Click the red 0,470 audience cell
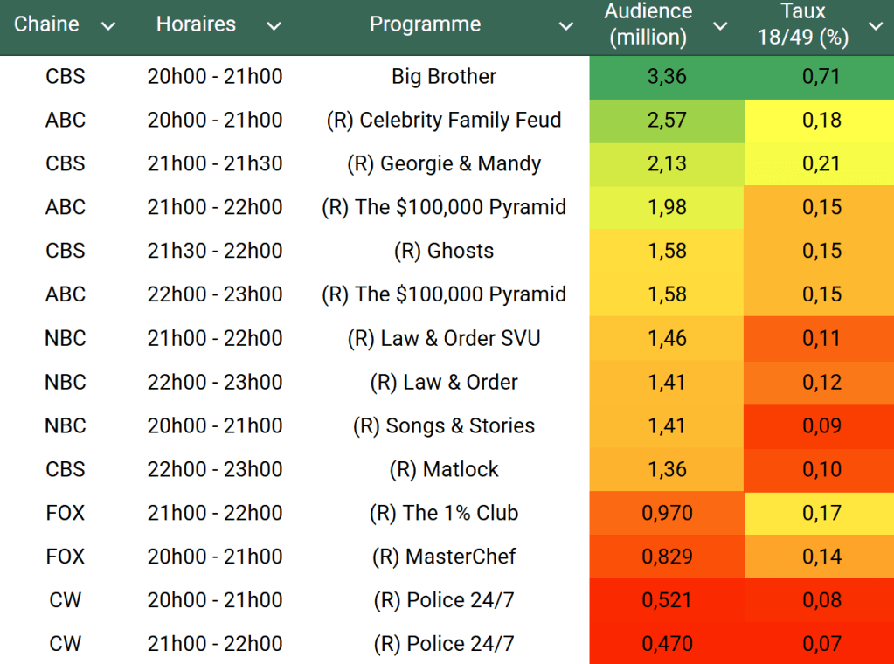 pyautogui.click(x=667, y=644)
